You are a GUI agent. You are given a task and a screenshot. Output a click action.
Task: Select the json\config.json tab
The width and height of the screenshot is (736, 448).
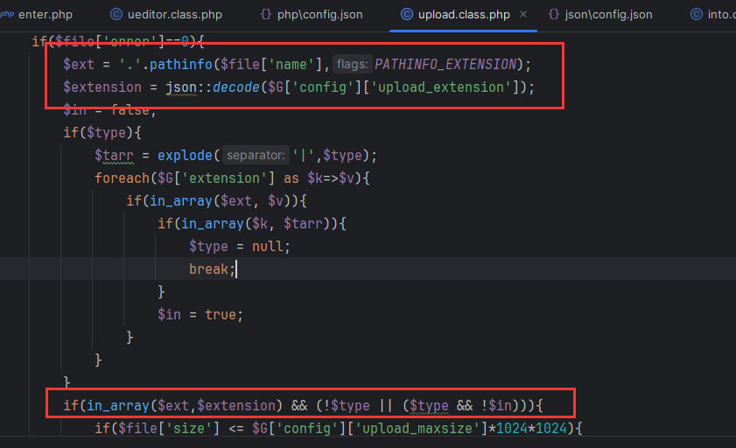point(612,15)
